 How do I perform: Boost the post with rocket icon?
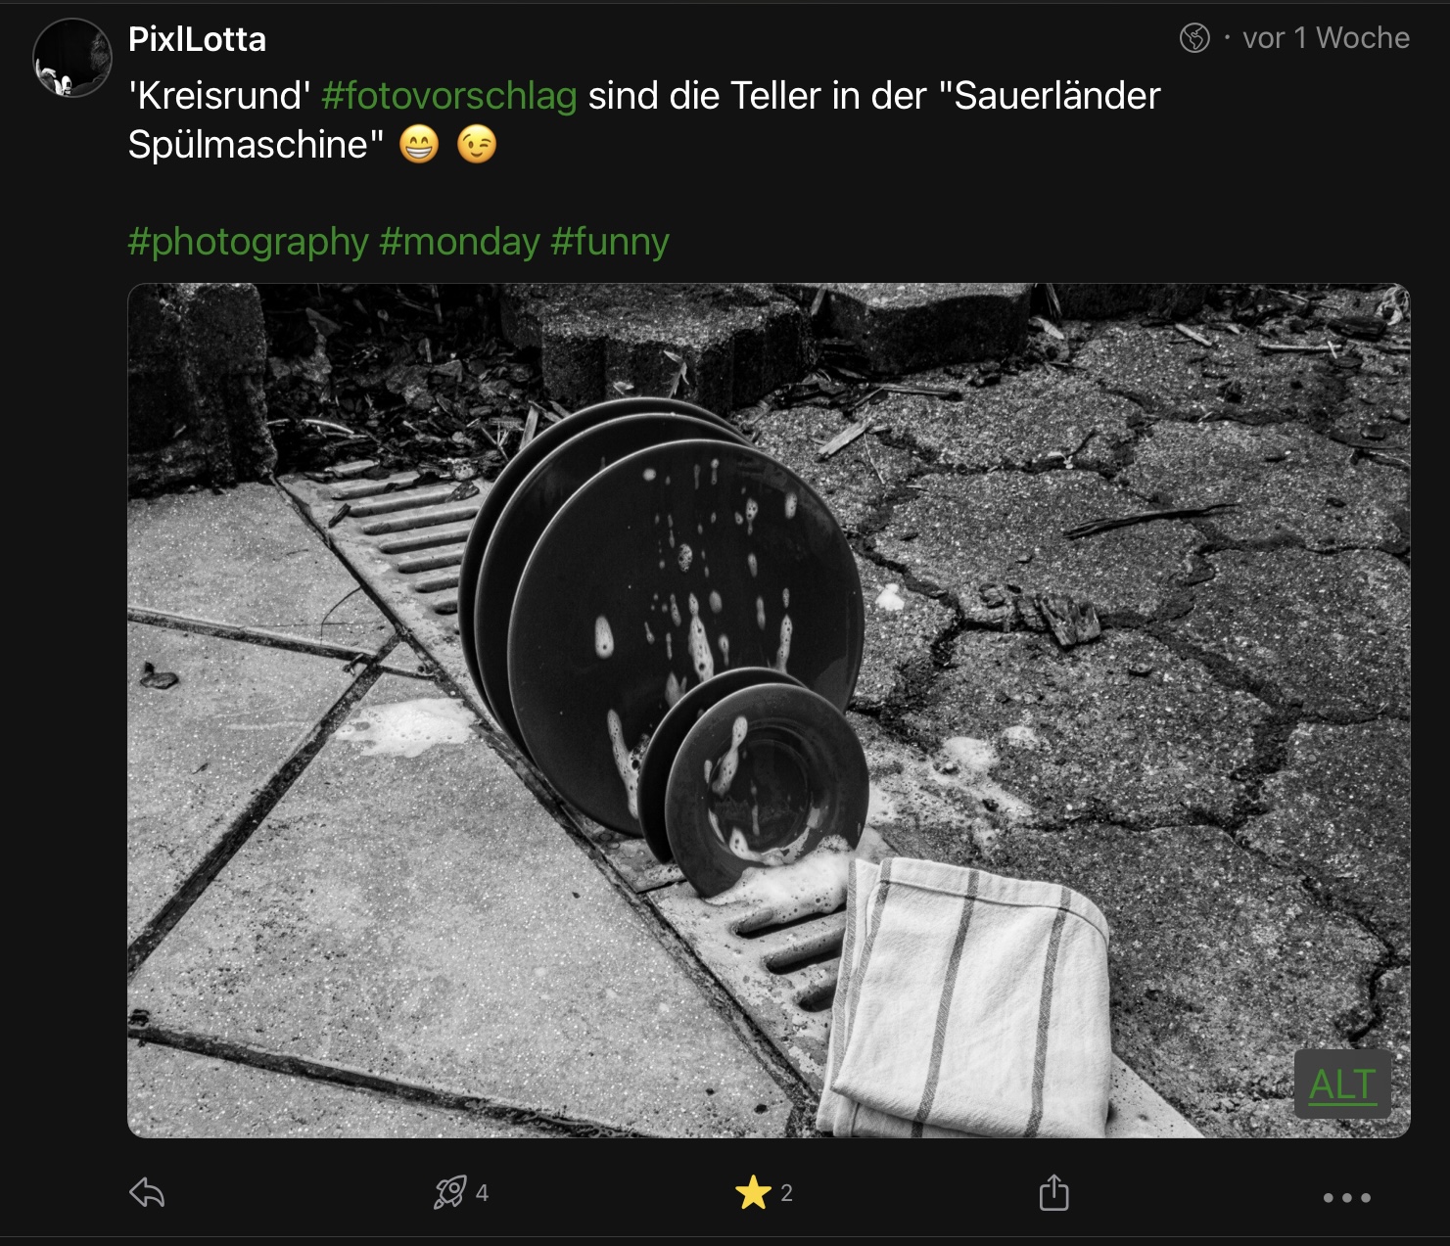pyautogui.click(x=450, y=1192)
